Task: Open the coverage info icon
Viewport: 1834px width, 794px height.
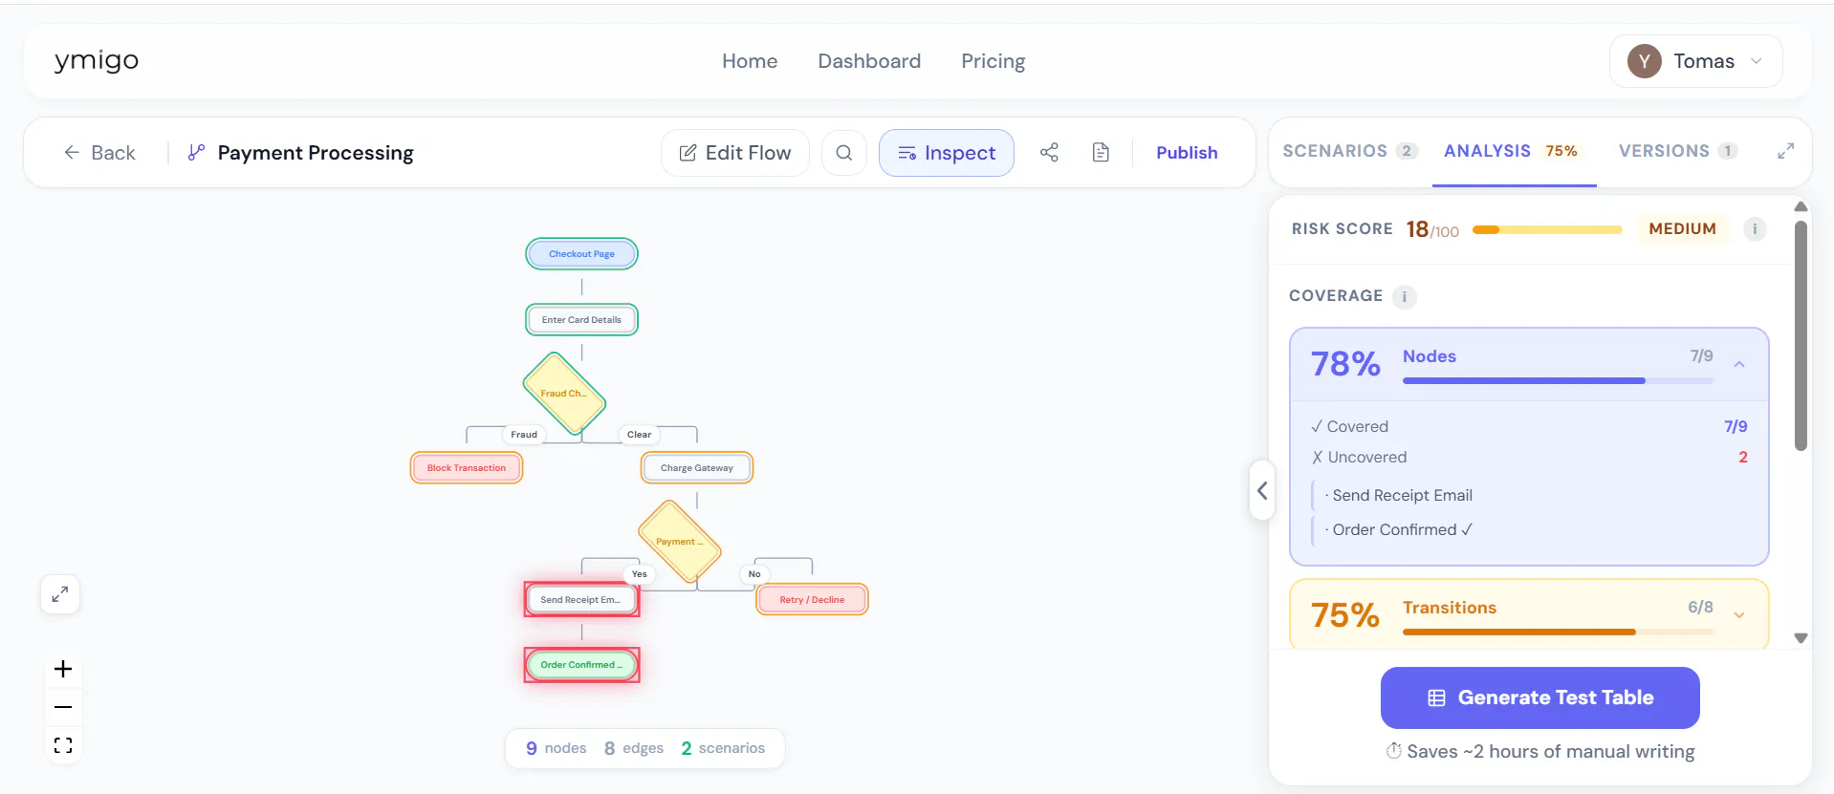Action: point(1404,296)
